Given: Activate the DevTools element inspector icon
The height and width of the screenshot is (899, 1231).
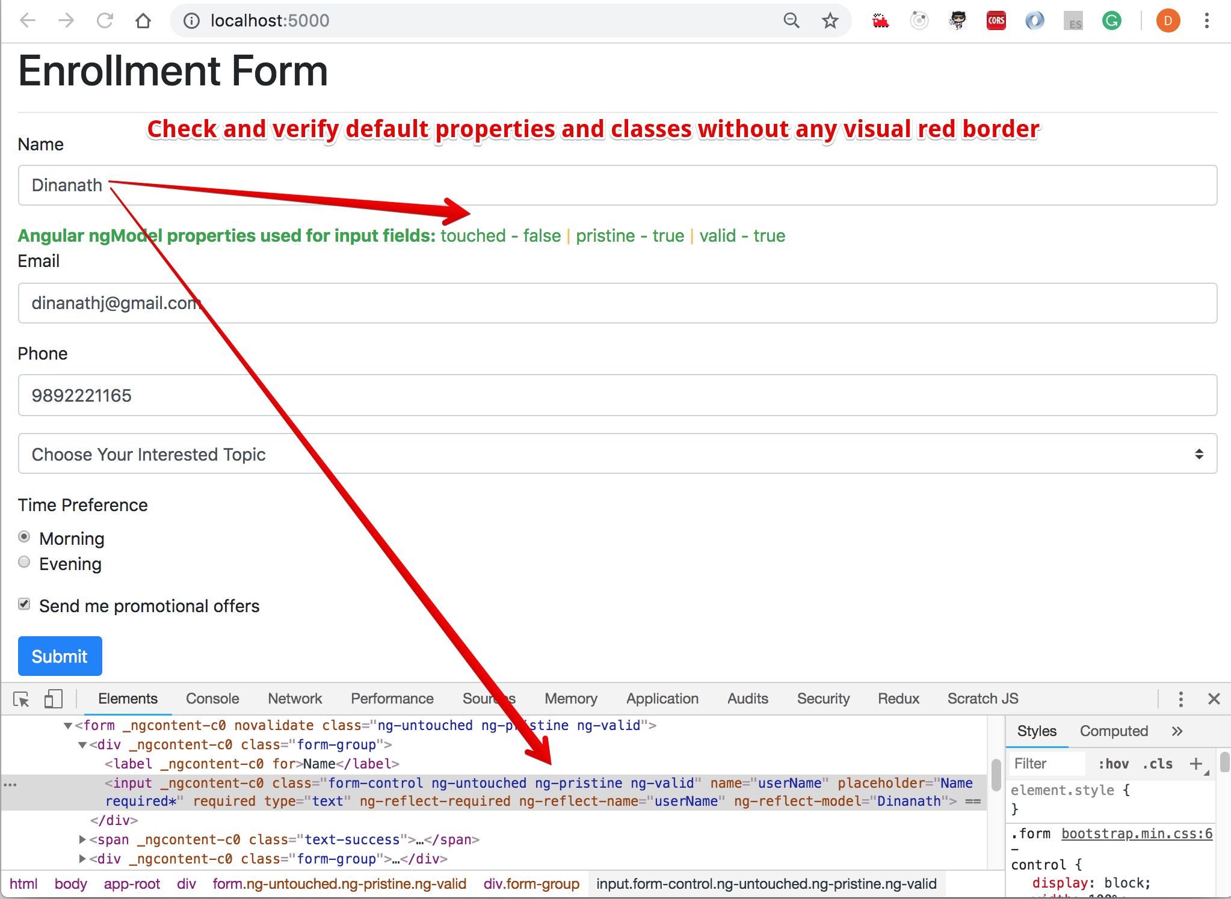Looking at the screenshot, I should pos(22,699).
